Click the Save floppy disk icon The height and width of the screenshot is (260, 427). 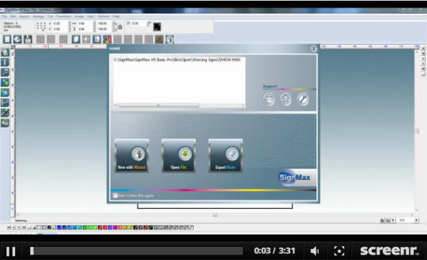(28, 39)
